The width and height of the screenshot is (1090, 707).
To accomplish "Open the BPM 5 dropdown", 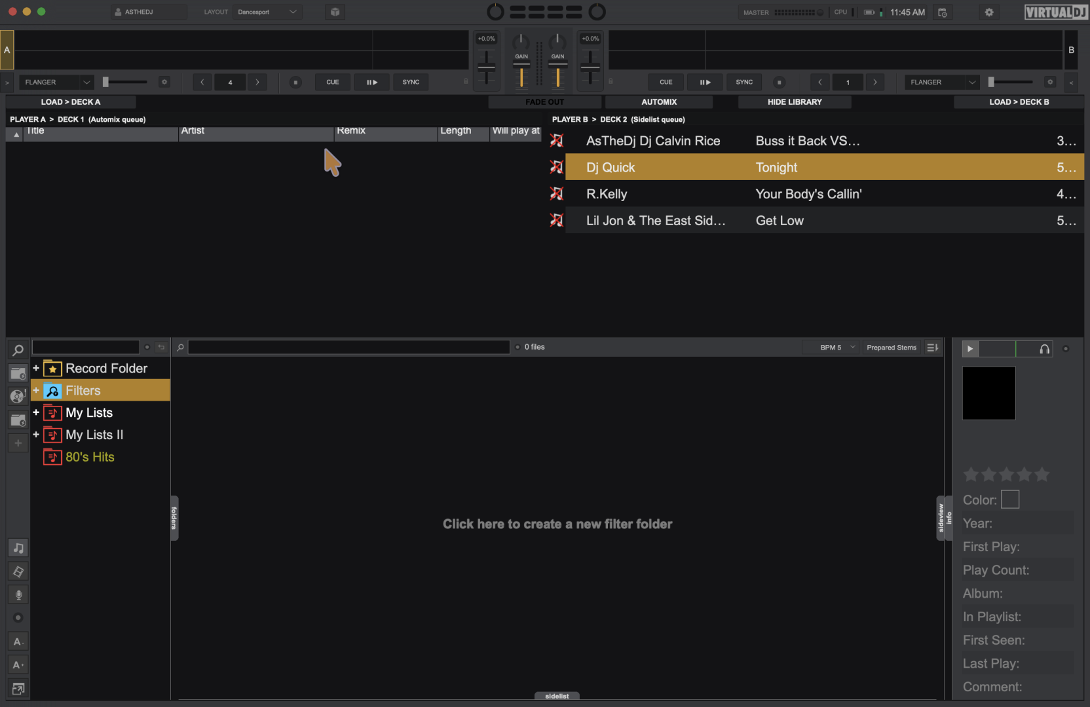I will click(830, 348).
